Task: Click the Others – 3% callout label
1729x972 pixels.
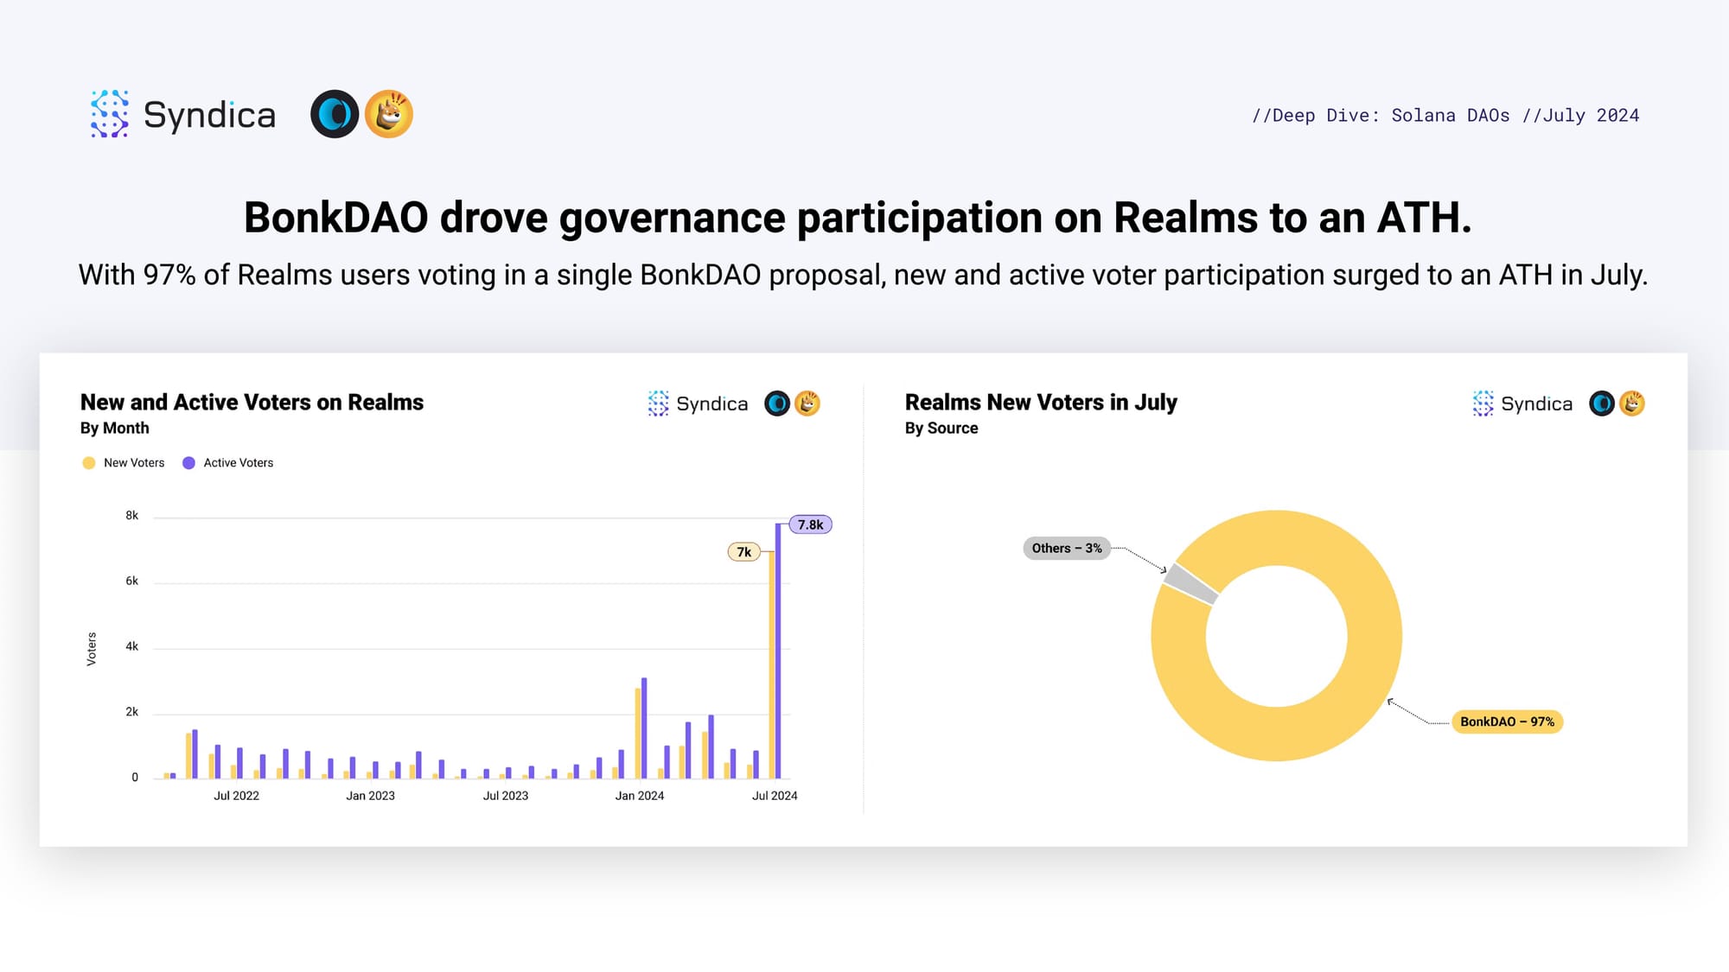Action: (x=1067, y=548)
